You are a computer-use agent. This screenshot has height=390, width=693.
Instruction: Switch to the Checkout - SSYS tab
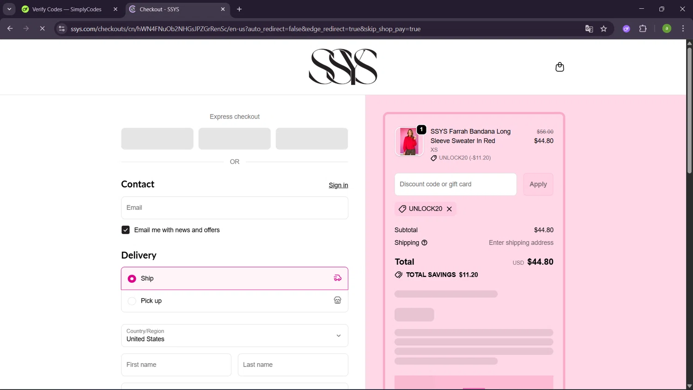pyautogui.click(x=178, y=9)
